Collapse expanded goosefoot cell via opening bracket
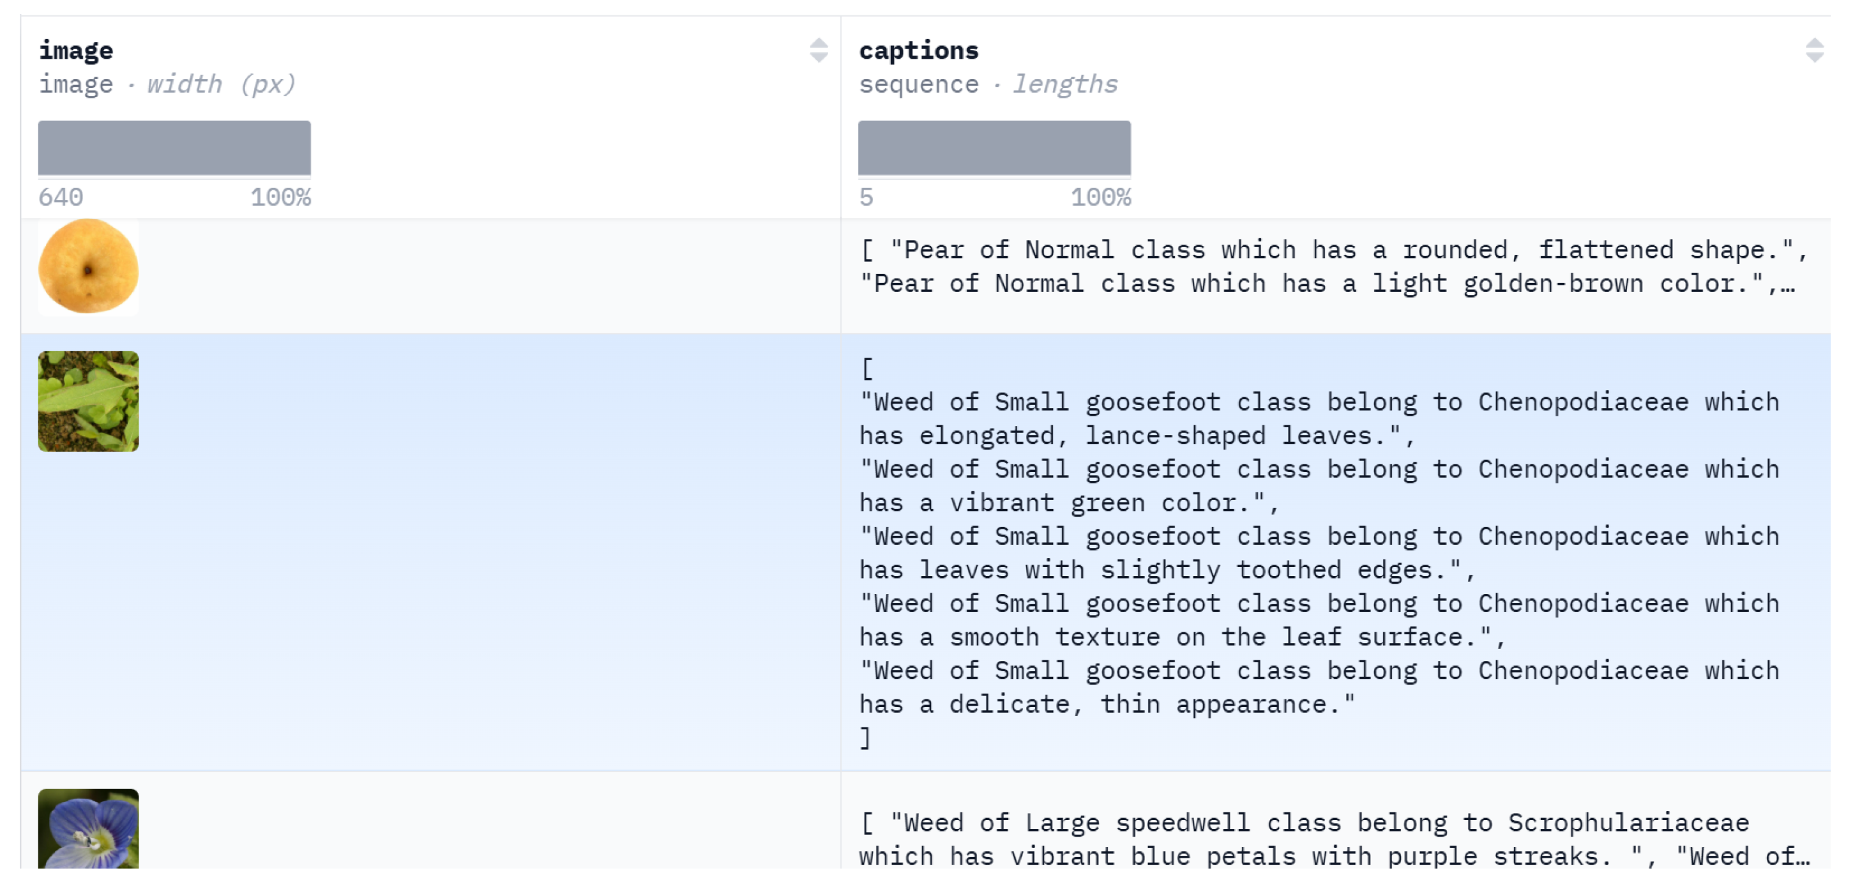This screenshot has width=1862, height=889. pyautogui.click(x=867, y=369)
